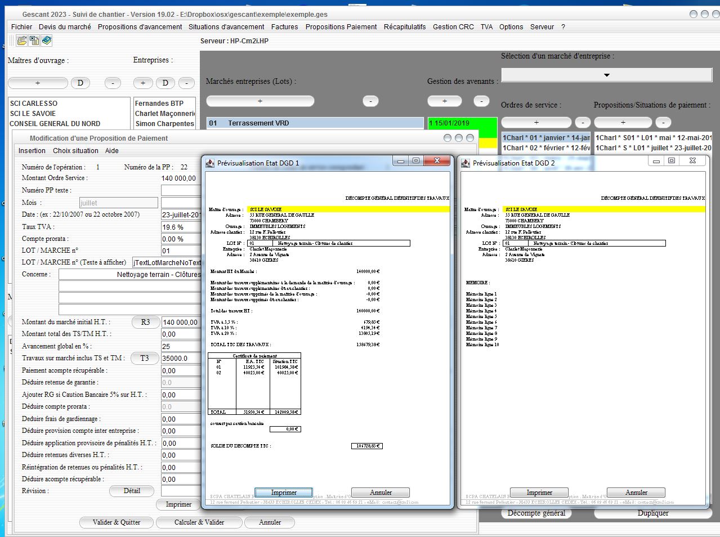720x537 pixels.
Task: Click Annuler in the Etat DGD 1 preview
Action: tap(381, 493)
